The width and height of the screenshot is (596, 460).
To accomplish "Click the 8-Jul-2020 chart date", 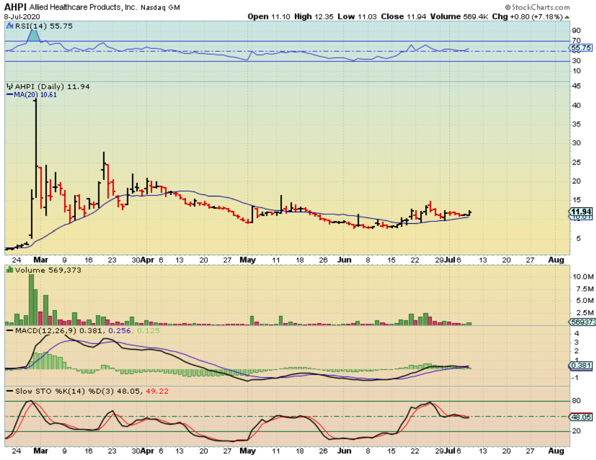I will click(22, 17).
